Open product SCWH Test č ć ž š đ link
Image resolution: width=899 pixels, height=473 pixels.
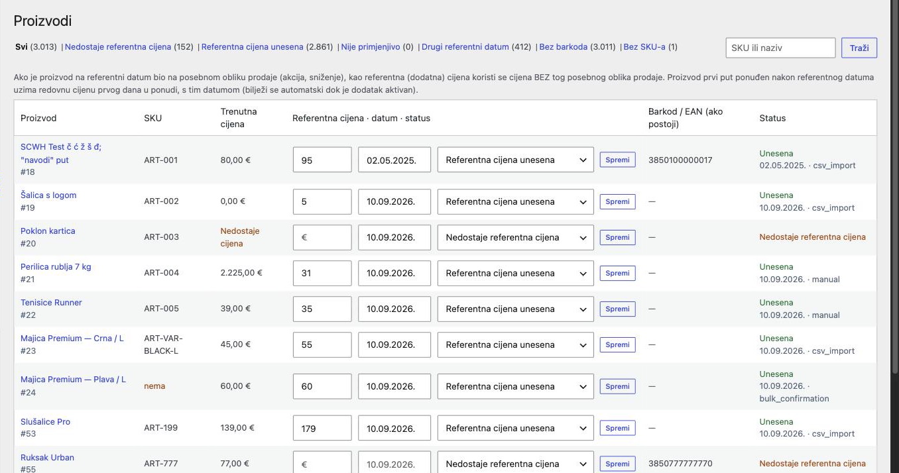pos(61,153)
